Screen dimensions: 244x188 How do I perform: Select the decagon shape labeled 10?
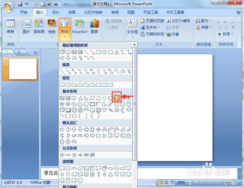tap(62, 104)
